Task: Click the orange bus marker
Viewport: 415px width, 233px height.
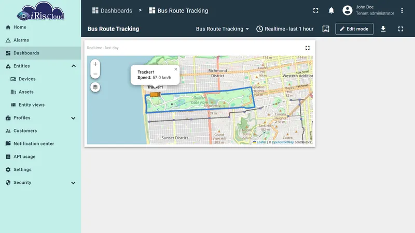Action: [x=155, y=95]
